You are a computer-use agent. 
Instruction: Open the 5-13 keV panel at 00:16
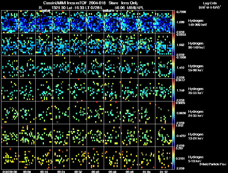click(x=44, y=158)
